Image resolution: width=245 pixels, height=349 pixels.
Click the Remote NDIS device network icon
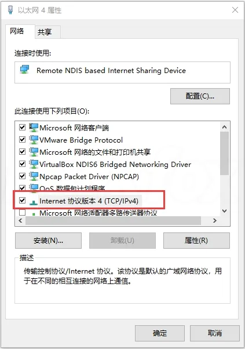click(24, 70)
